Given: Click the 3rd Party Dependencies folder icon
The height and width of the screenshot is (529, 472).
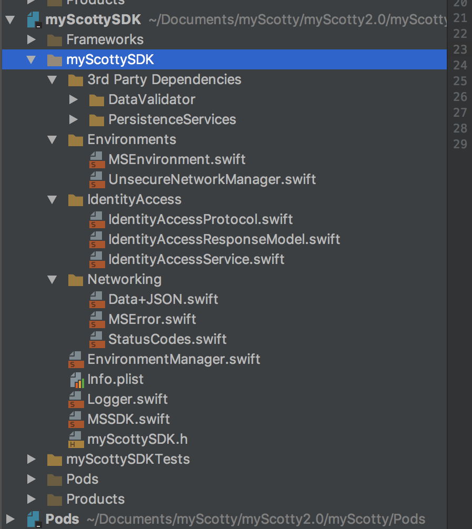Looking at the screenshot, I should coord(76,80).
